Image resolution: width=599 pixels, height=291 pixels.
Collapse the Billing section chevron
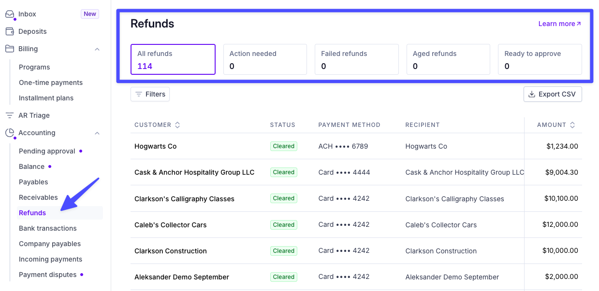[x=97, y=49]
